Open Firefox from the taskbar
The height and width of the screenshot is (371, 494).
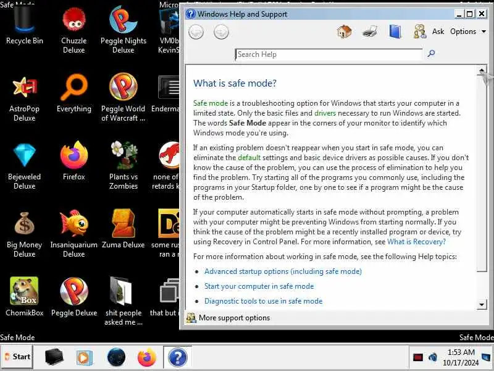pos(147,357)
